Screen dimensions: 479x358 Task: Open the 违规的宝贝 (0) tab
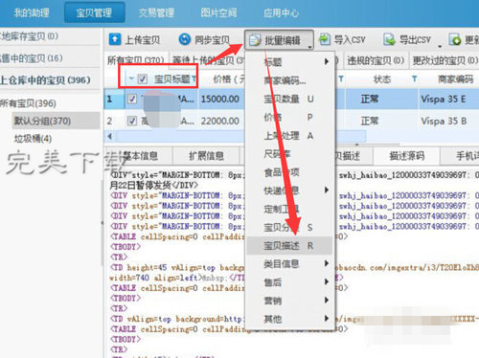[376, 60]
